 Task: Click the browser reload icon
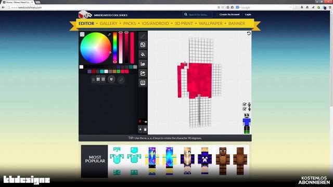tap(223, 7)
